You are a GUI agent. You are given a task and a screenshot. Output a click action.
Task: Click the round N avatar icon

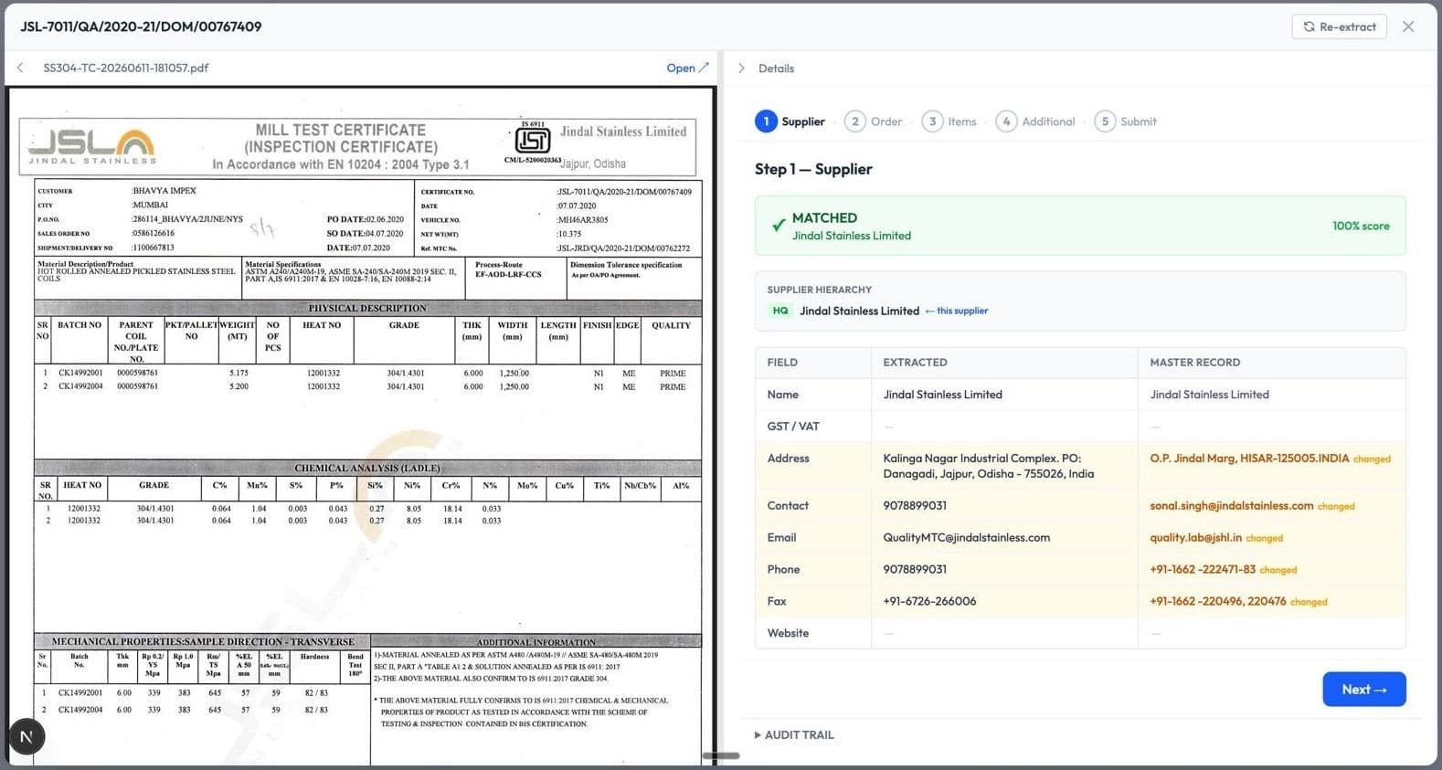point(27,736)
